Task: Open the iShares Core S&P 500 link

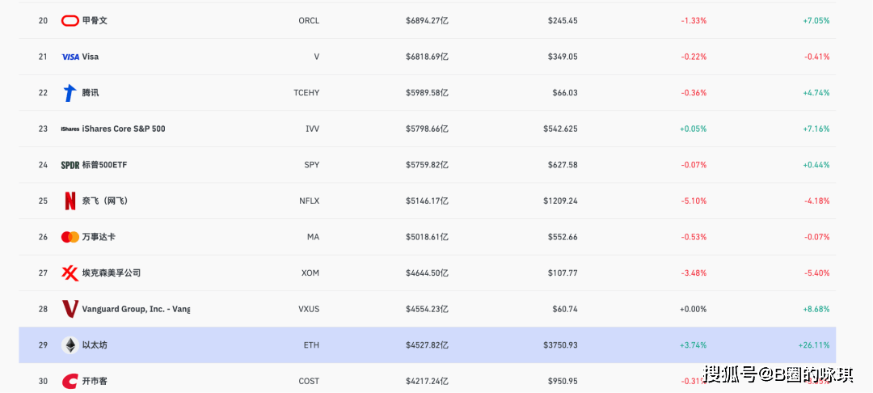Action: [x=124, y=129]
